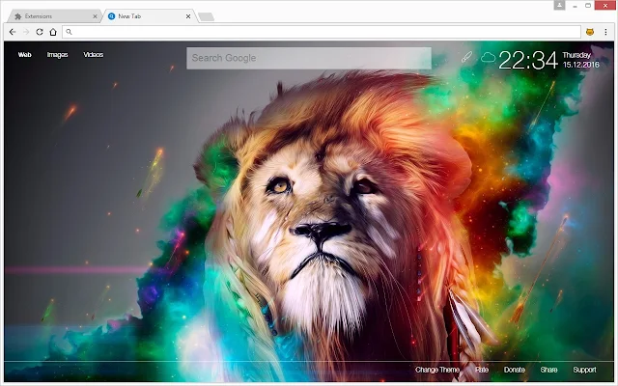This screenshot has height=386, width=618.
Task: Minimize the browser window
Action: (576, 6)
